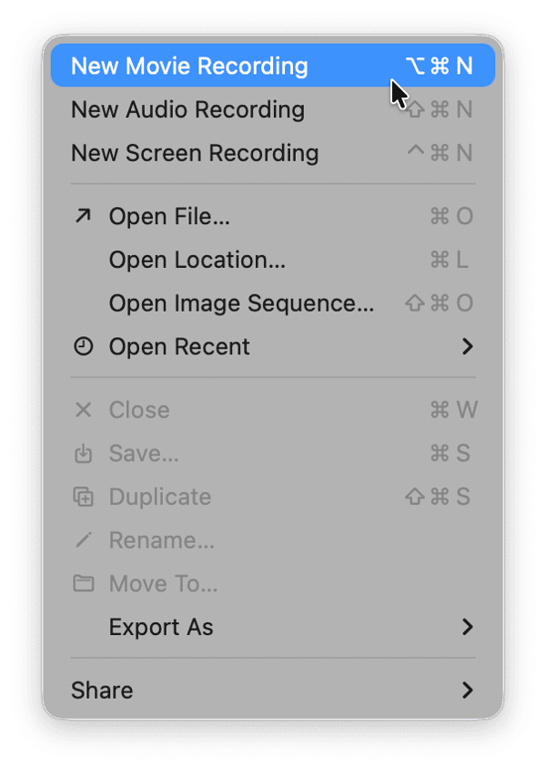Start a New Screen Recording
Screen dimensions: 546x769
[195, 153]
